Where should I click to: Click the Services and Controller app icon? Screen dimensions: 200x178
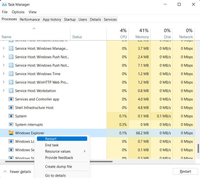click(11, 99)
